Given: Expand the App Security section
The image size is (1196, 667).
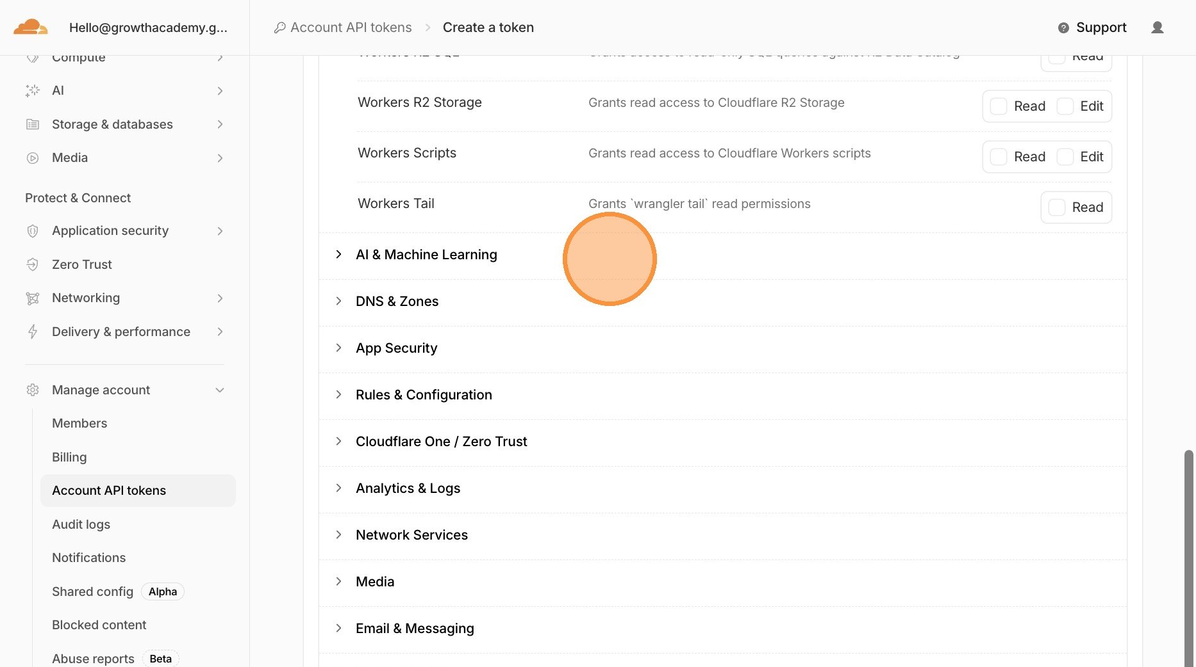Looking at the screenshot, I should pos(722,348).
